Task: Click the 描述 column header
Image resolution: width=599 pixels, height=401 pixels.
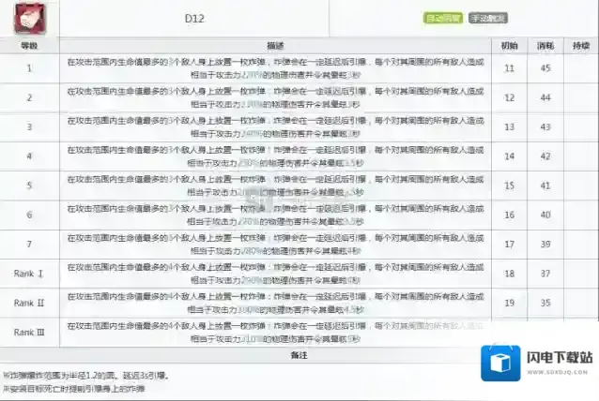Action: point(275,45)
